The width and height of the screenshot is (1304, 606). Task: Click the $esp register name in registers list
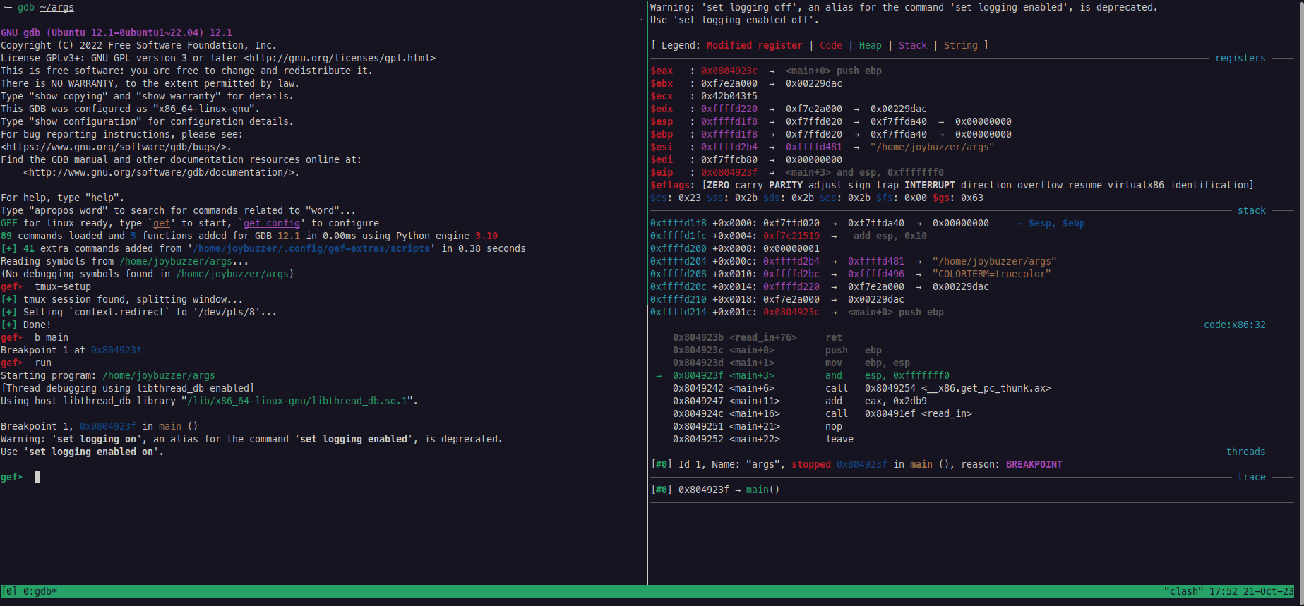662,121
